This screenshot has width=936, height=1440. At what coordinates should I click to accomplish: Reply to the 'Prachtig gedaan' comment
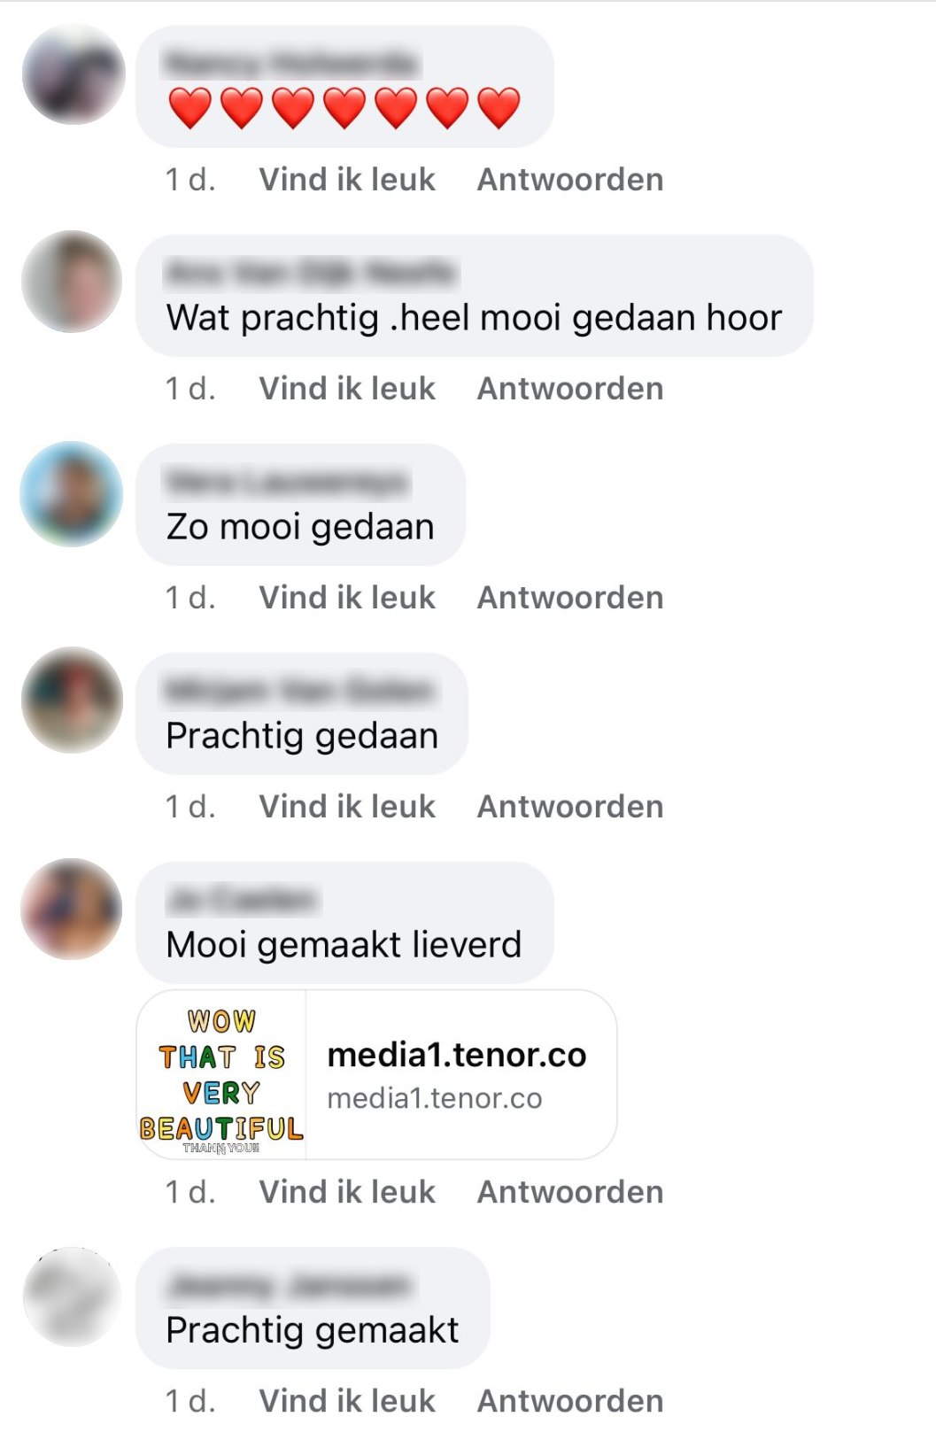570,807
